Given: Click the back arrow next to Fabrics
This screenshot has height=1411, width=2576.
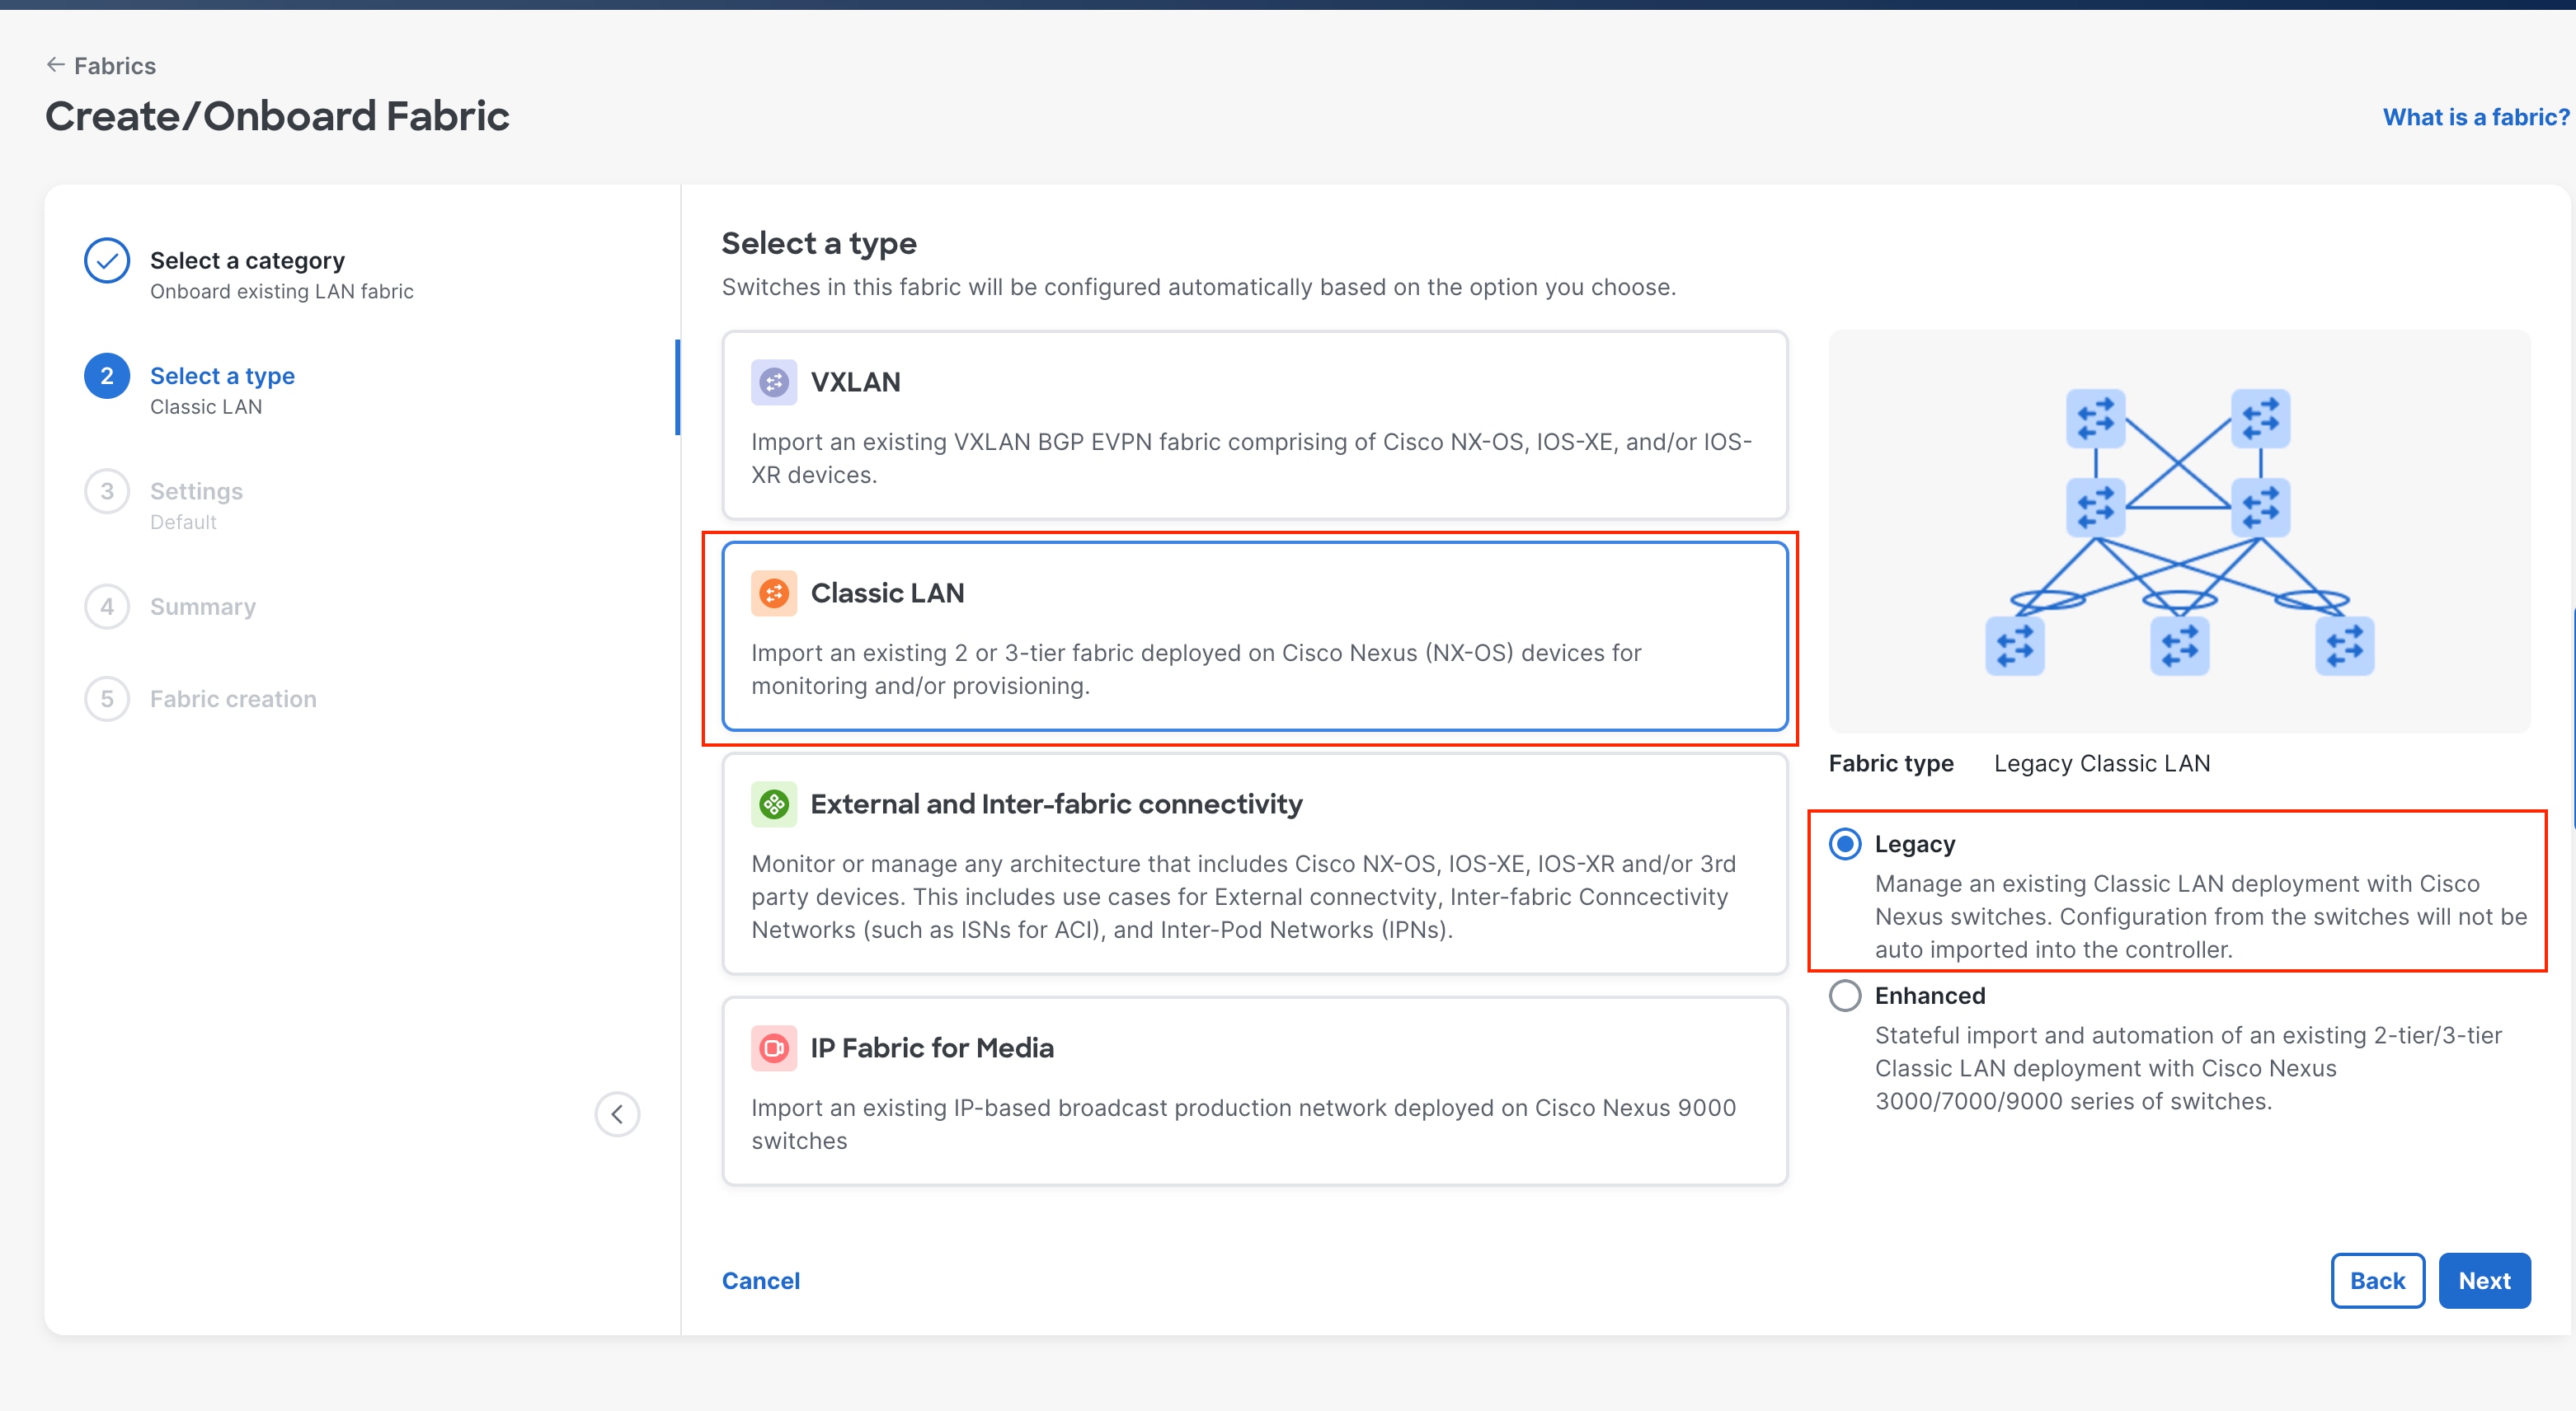Looking at the screenshot, I should [x=55, y=64].
